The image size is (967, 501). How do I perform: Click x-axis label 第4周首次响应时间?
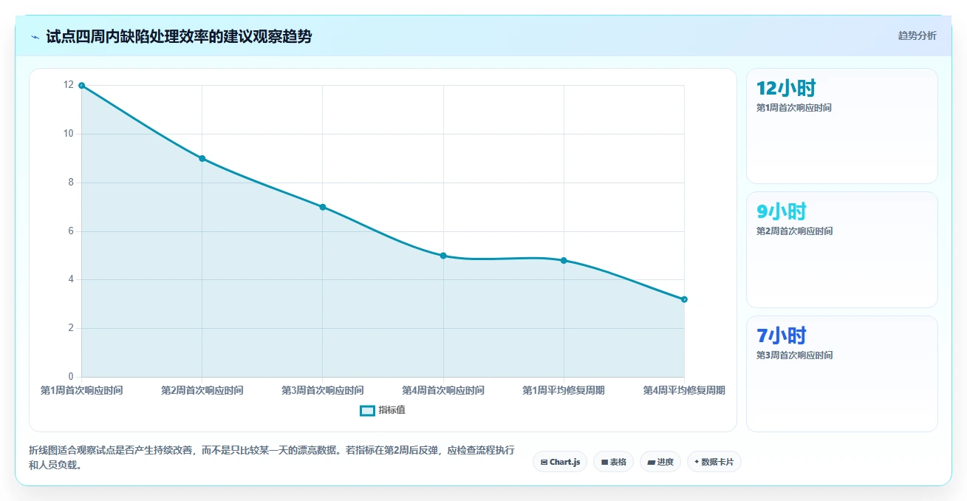pyautogui.click(x=443, y=390)
